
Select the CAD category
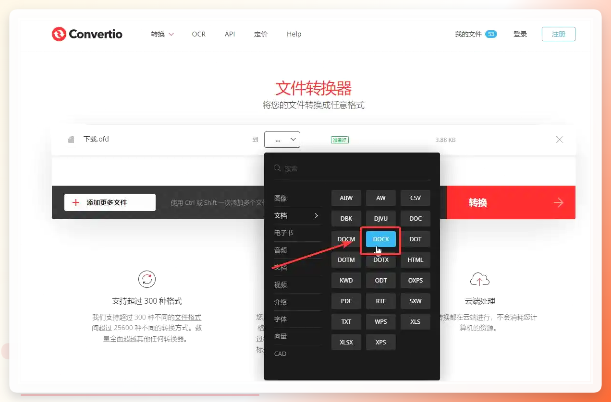tap(280, 354)
